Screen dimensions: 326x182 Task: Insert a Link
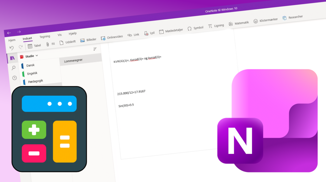click(130, 35)
